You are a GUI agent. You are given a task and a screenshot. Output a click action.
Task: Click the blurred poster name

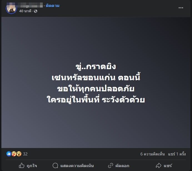coord(25,5)
